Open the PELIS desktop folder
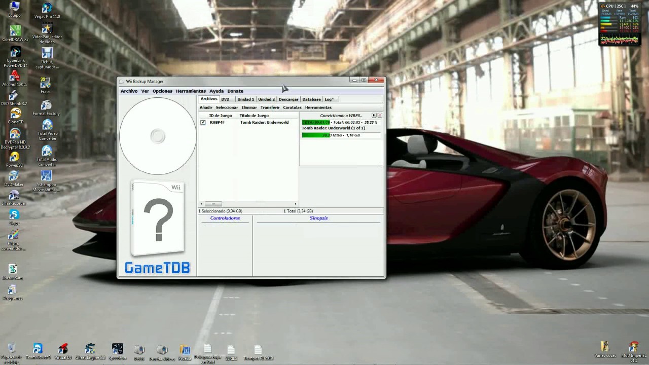This screenshot has height=365, width=649. tap(139, 353)
